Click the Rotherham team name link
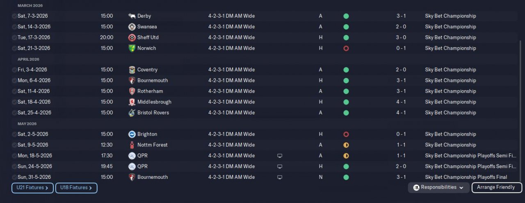 tap(150, 91)
